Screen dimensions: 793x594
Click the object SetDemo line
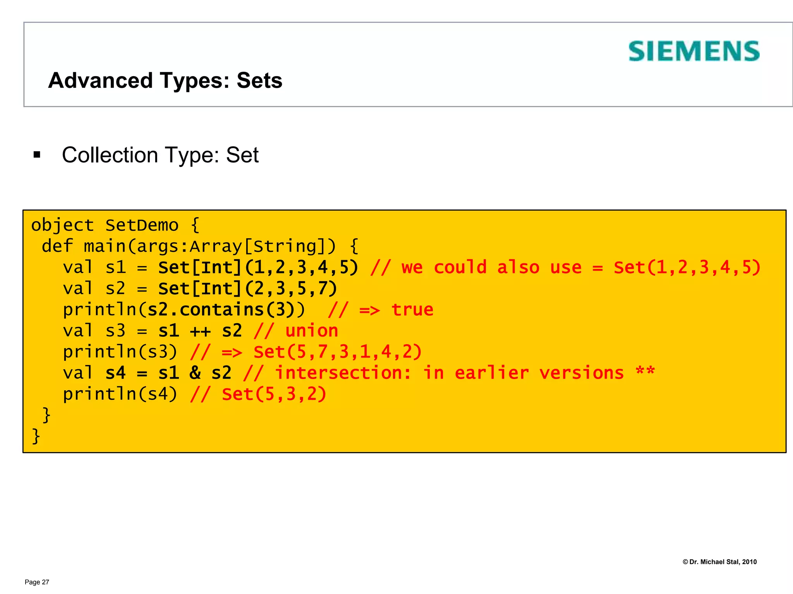(x=115, y=225)
